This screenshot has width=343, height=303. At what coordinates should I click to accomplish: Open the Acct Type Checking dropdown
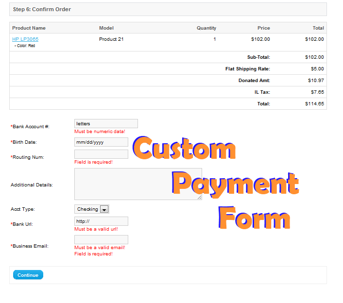point(92,209)
